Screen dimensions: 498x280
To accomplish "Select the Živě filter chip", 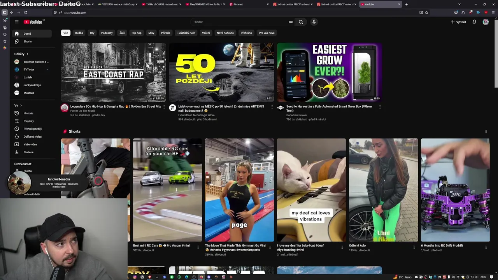I will tap(122, 33).
